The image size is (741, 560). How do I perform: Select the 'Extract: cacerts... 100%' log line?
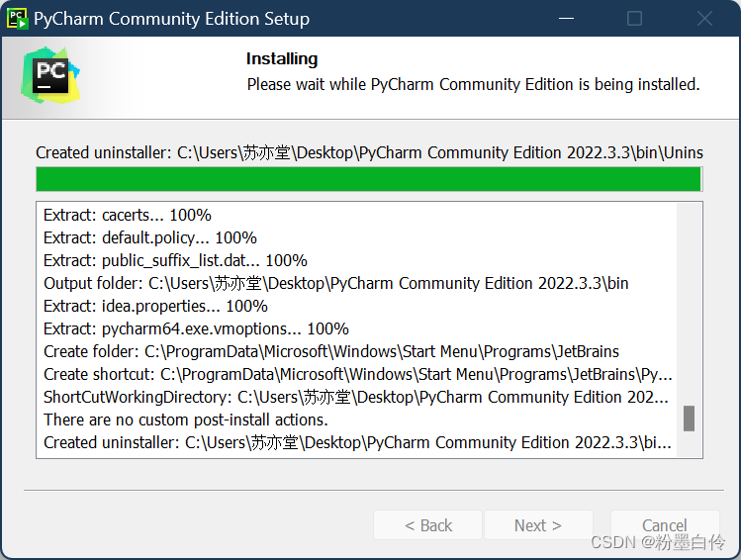click(x=127, y=215)
